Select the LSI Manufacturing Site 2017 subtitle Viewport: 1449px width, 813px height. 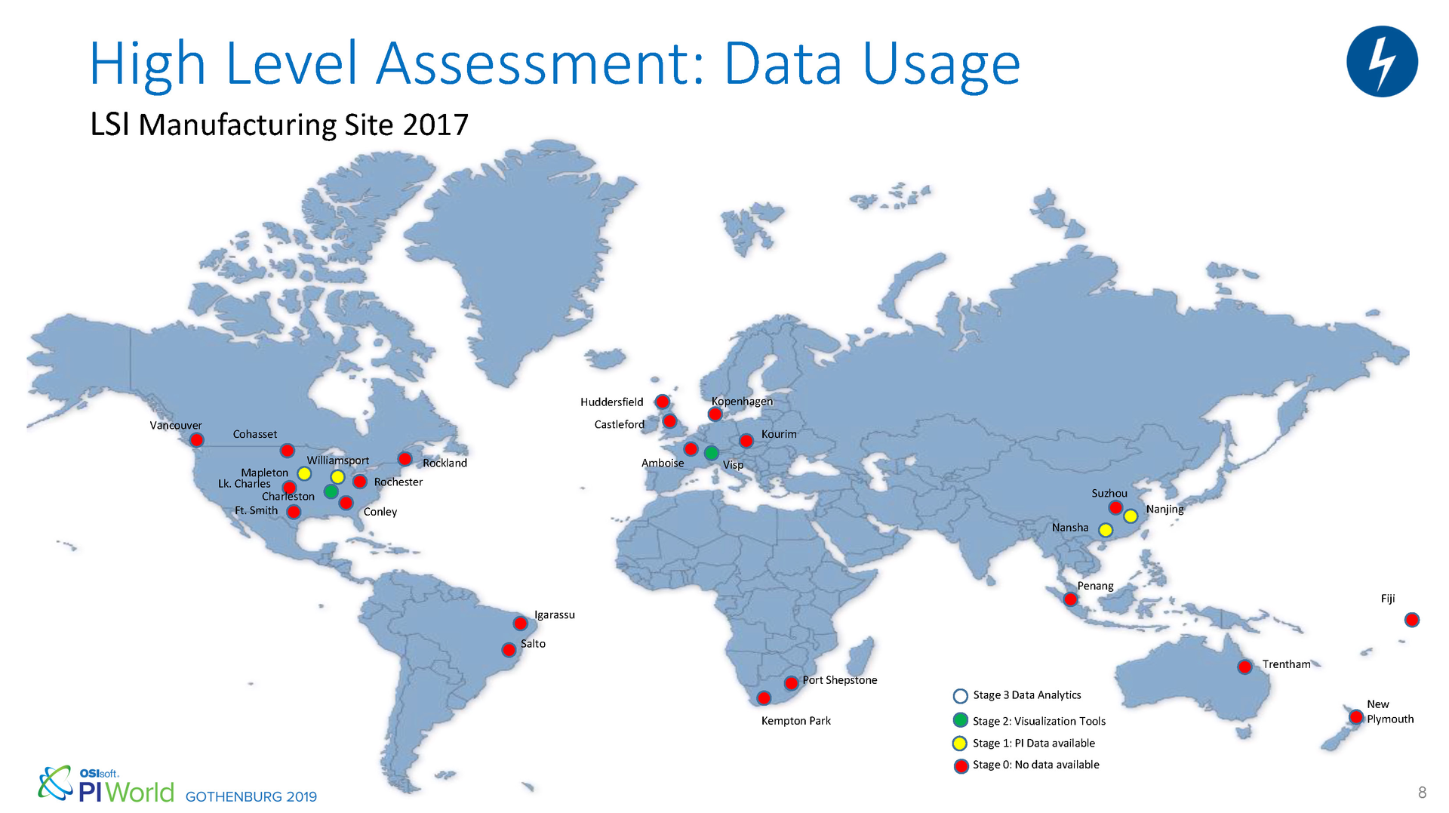279,125
